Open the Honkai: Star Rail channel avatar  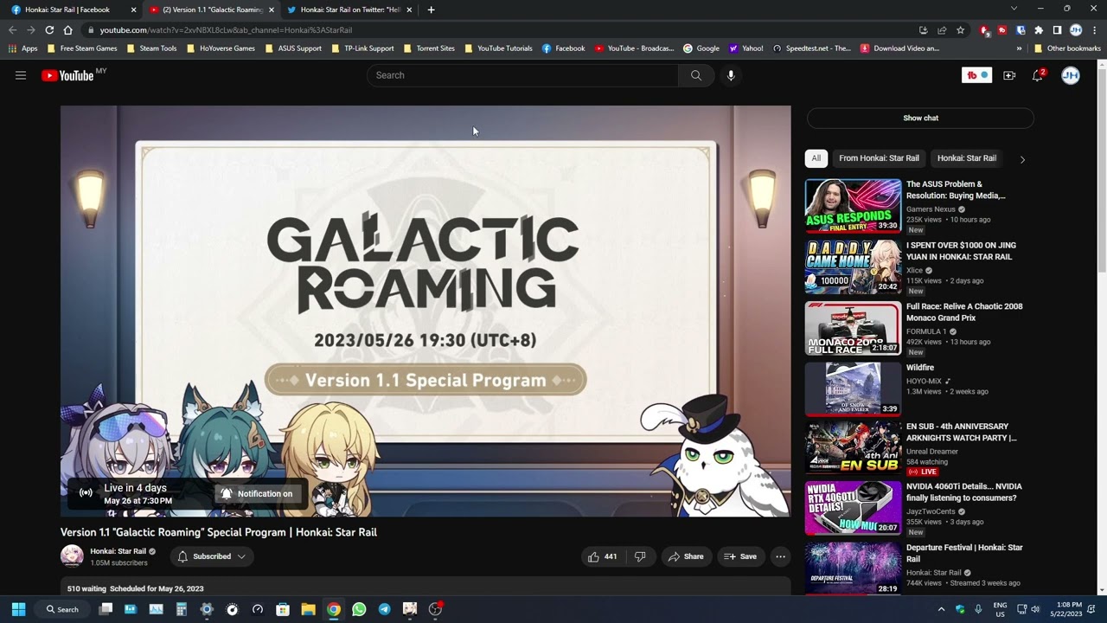(x=72, y=556)
